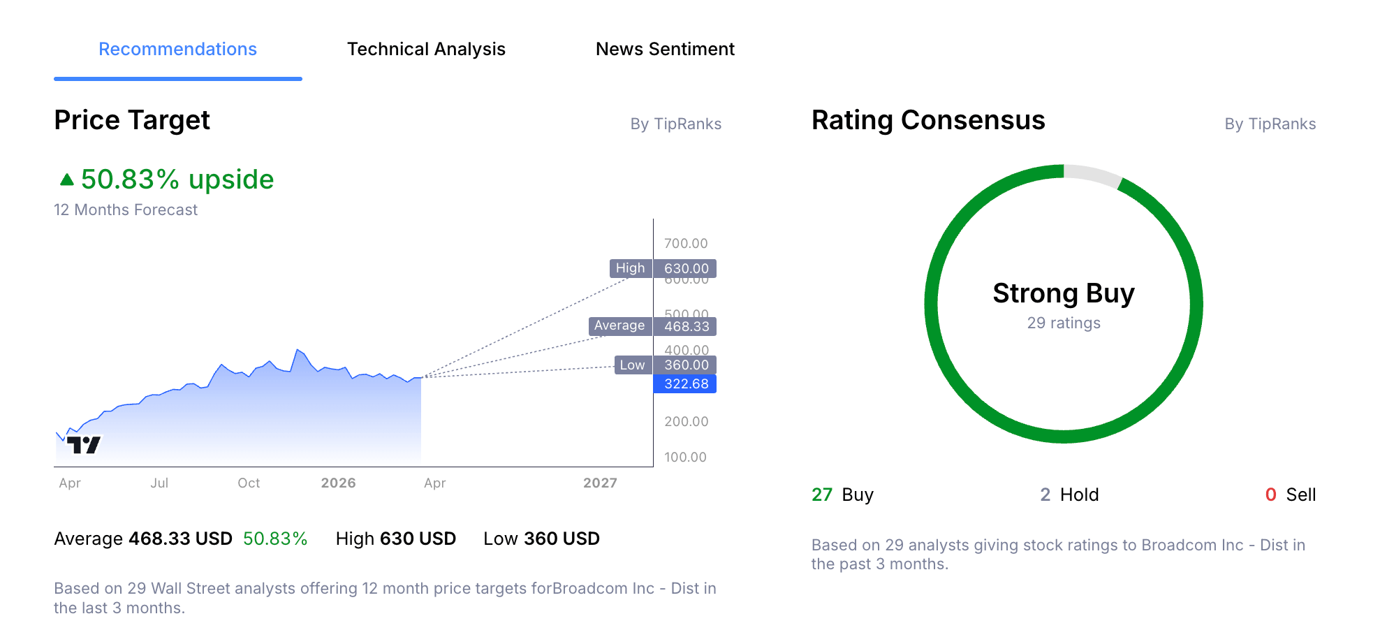Open the By TipRanks link under Price Target
This screenshot has height=644, width=1387.
(x=676, y=124)
